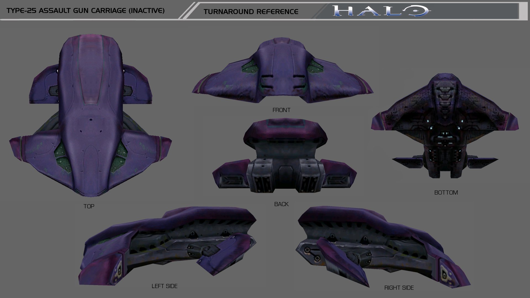Click the "FRONT" caption label
Image resolution: width=530 pixels, height=298 pixels.
(281, 110)
